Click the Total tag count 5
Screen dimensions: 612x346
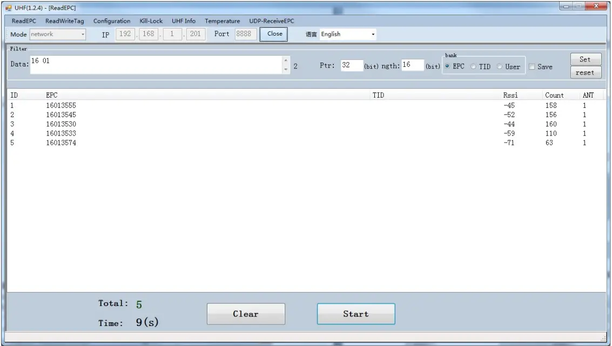coord(139,304)
